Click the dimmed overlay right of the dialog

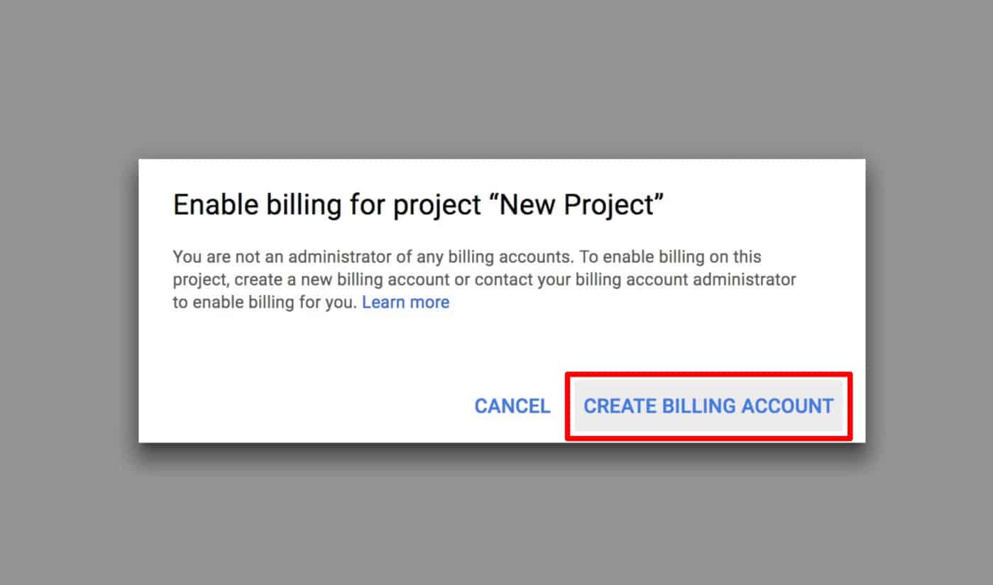pos(930,298)
